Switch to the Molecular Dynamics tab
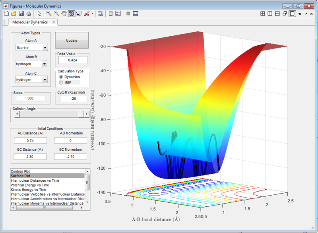Image resolution: width=318 pixels, height=233 pixels. (x=30, y=22)
